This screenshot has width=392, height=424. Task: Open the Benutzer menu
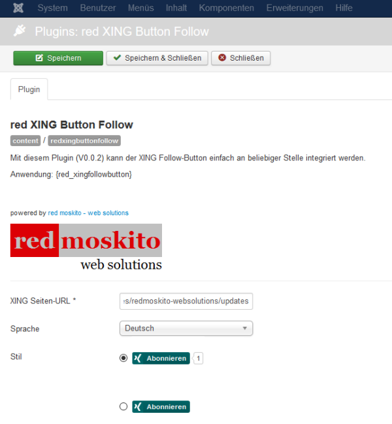[x=99, y=8]
